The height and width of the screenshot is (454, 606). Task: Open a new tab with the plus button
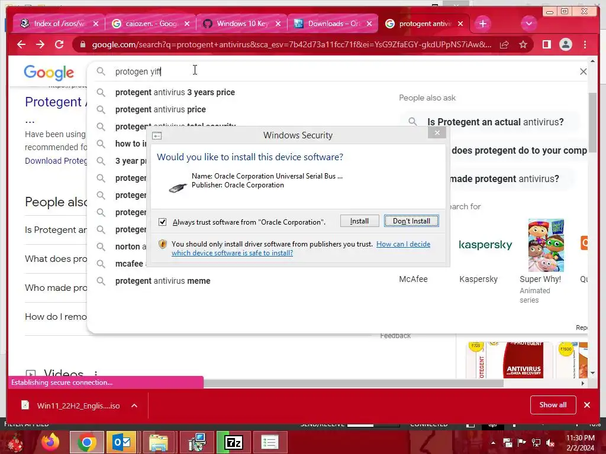pos(483,24)
